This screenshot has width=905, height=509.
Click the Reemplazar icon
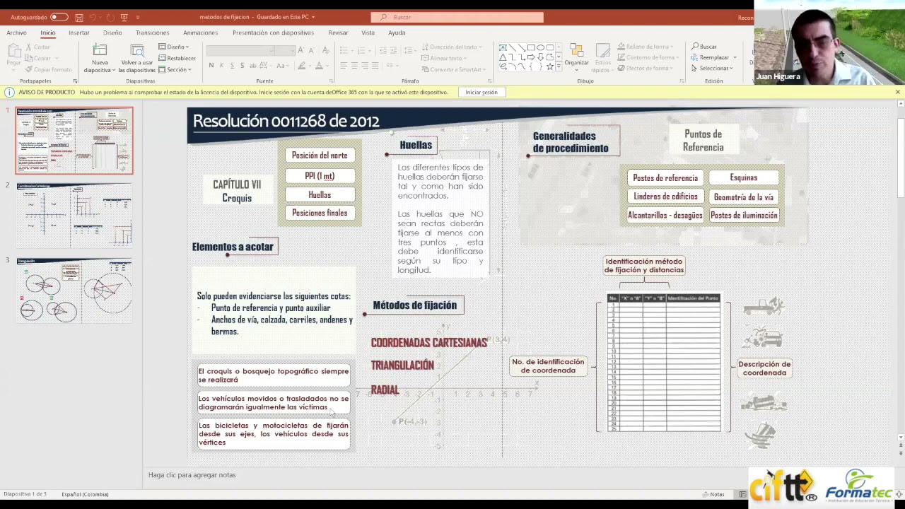coord(696,57)
